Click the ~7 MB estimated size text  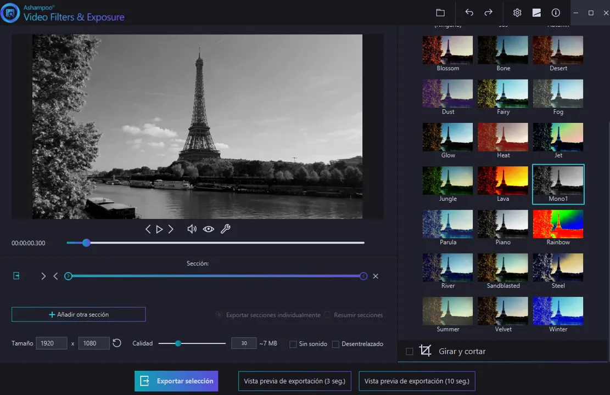(268, 343)
